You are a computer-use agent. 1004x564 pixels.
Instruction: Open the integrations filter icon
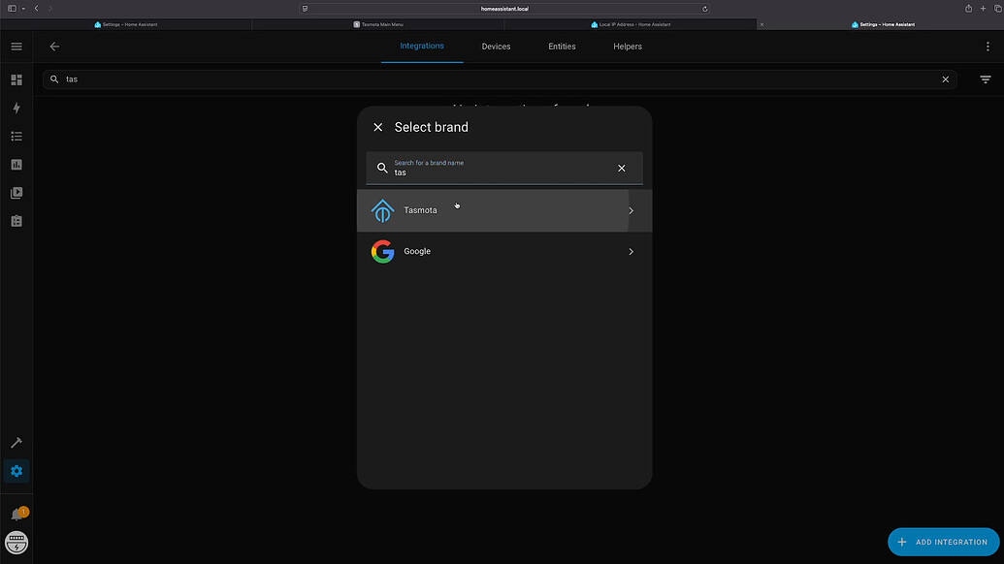pos(986,78)
